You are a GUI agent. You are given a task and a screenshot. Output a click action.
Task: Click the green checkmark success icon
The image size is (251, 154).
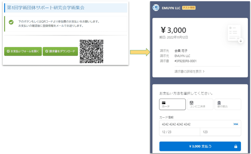11,22
